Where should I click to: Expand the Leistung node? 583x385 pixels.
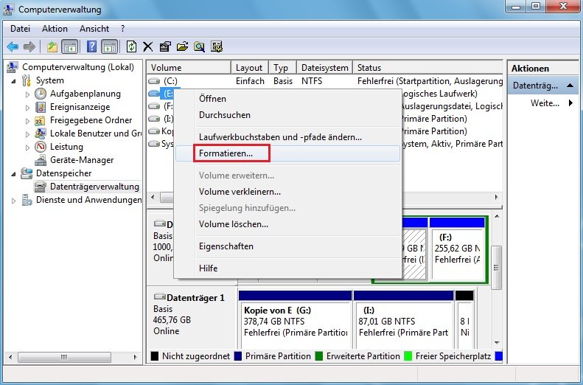27,148
